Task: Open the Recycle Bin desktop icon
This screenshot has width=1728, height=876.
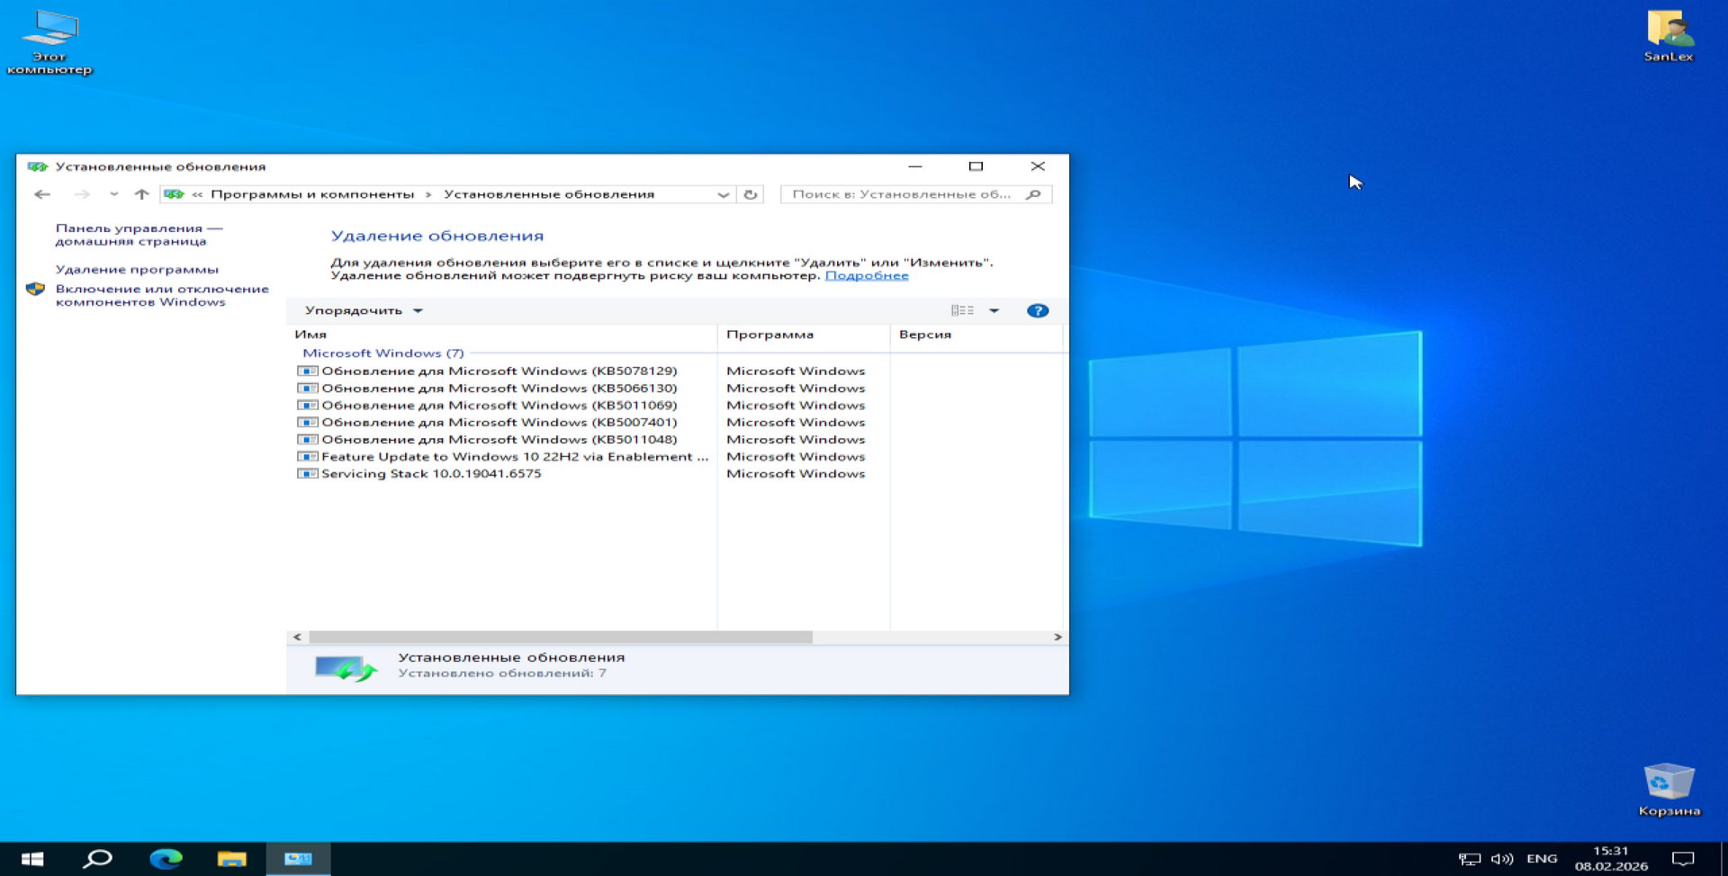Action: click(1669, 787)
